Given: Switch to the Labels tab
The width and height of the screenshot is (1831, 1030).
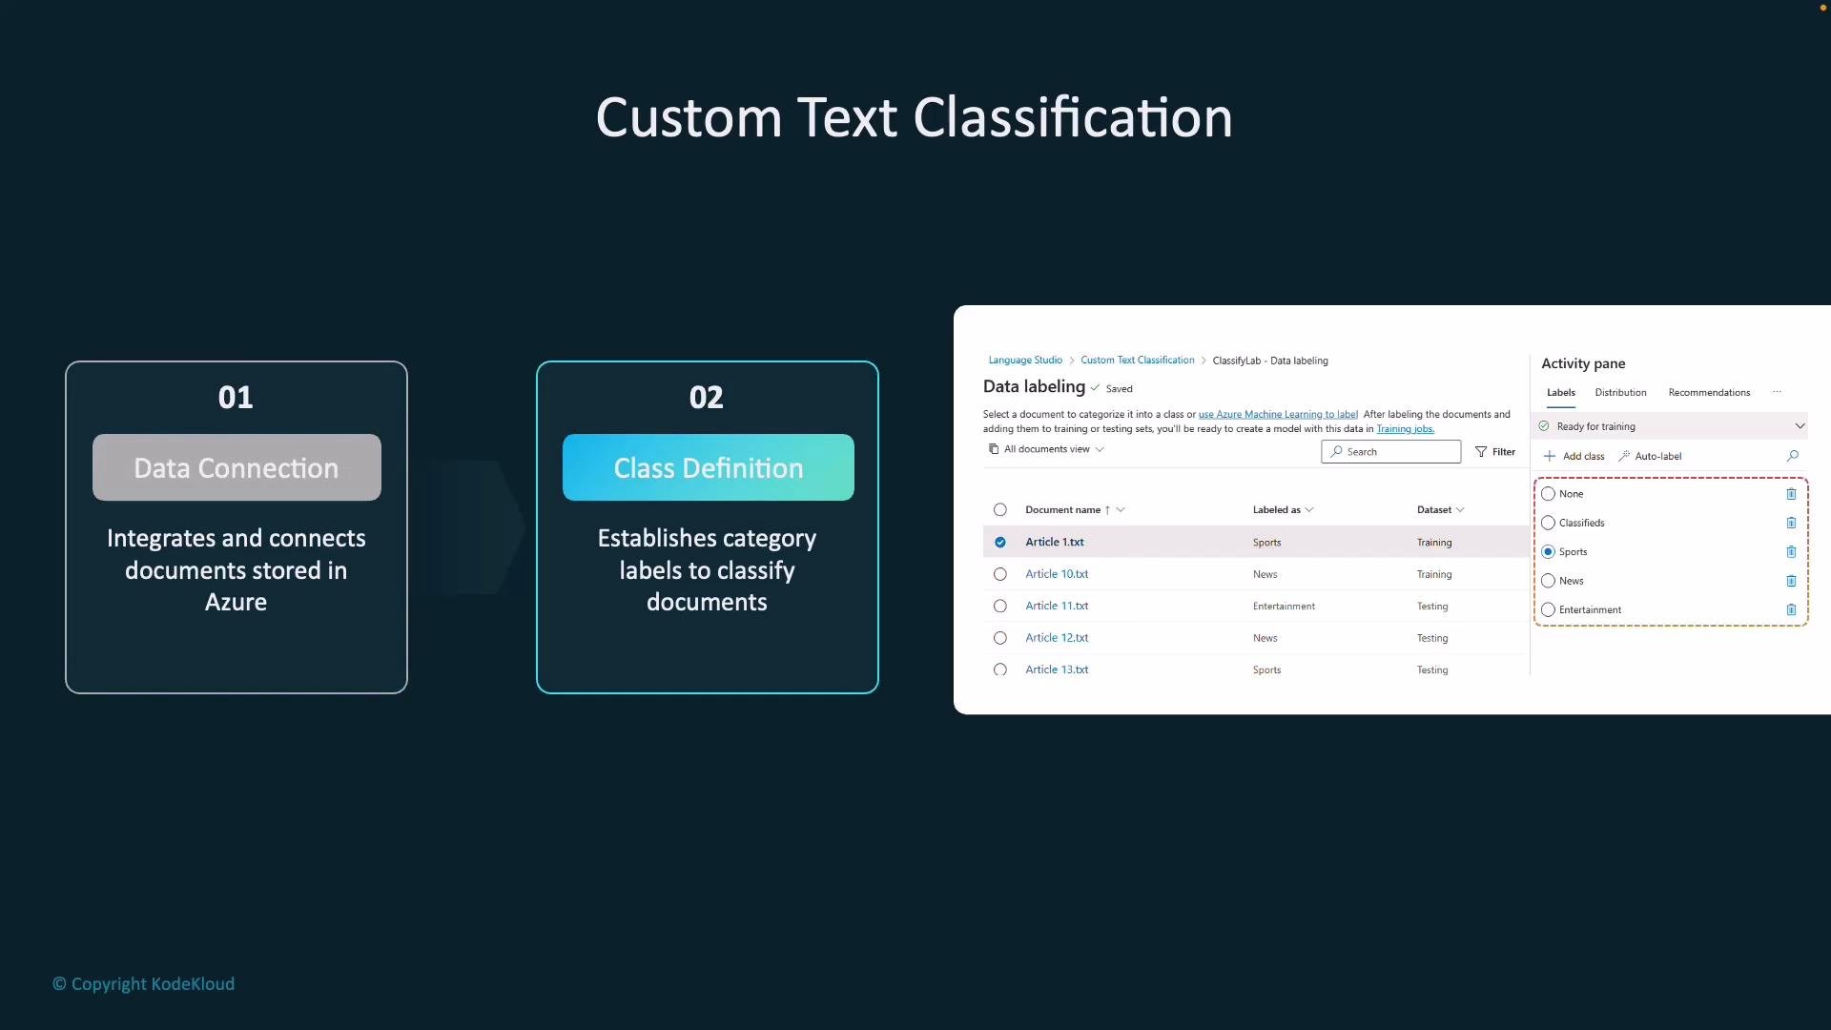Looking at the screenshot, I should point(1561,393).
